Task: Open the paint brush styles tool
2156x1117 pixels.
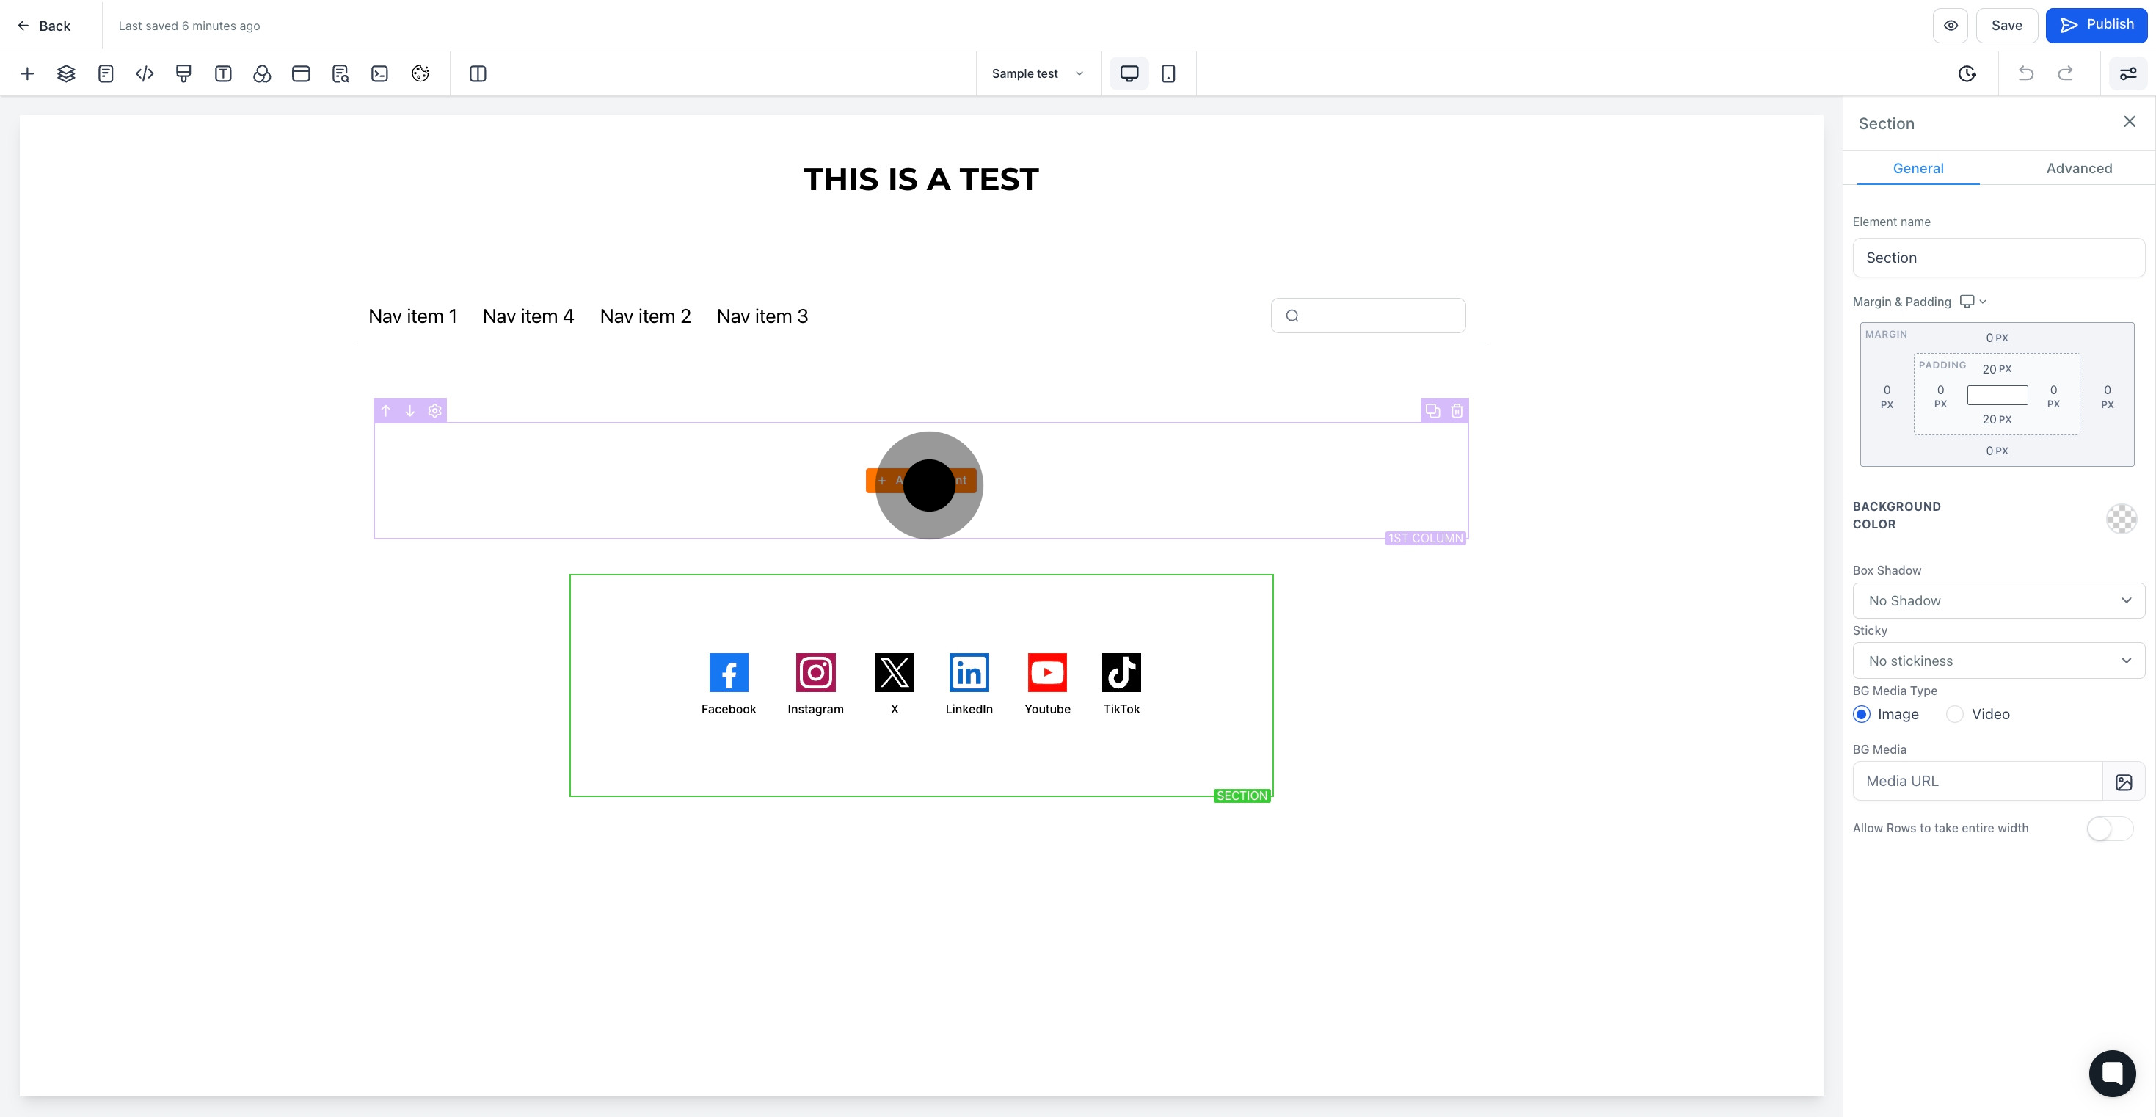Action: pos(183,73)
